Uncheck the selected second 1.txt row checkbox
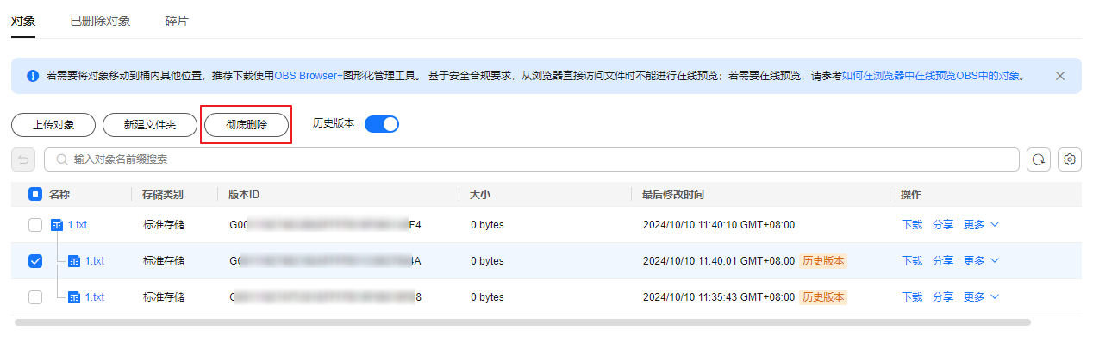This screenshot has height=337, width=1093. tap(35, 261)
